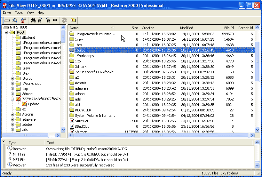Image resolution: width=262 pixels, height=177 pixels.
Task: Click file list horizontal scrollbar right arrow
Action: pyautogui.click(x=252, y=135)
